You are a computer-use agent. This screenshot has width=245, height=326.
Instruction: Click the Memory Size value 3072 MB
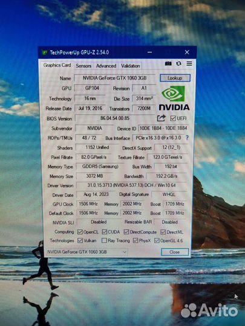coord(94,176)
